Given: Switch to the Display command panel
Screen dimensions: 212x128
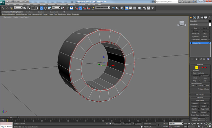Looking at the screenshot, I should (205, 17).
